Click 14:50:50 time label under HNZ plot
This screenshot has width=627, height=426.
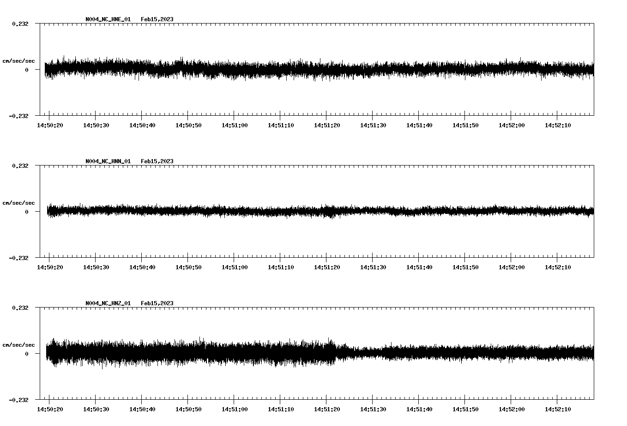(x=188, y=409)
